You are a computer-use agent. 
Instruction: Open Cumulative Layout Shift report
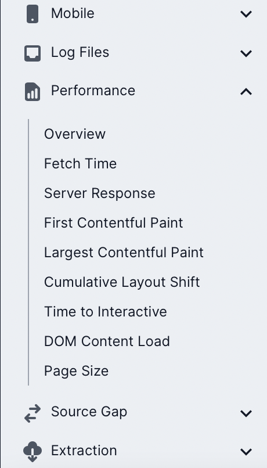(122, 282)
